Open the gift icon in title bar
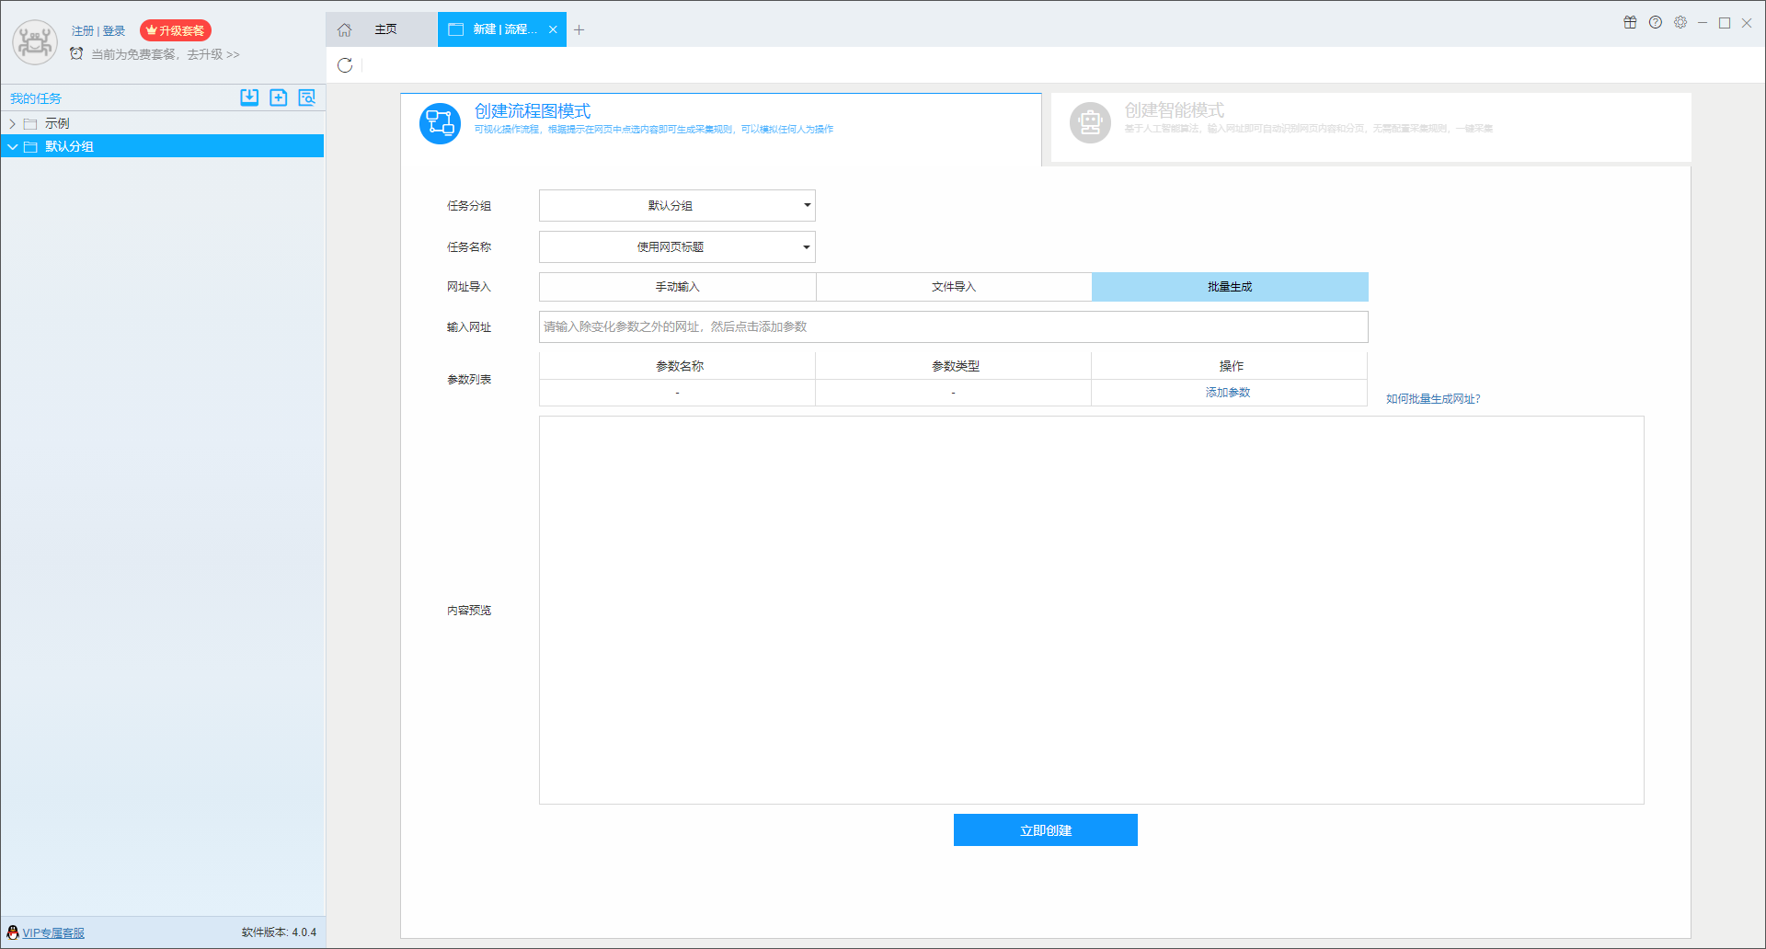This screenshot has height=949, width=1766. (1630, 23)
